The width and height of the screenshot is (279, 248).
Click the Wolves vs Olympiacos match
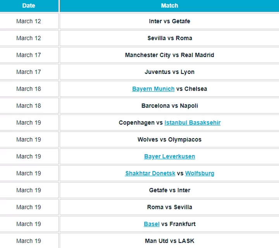pos(169,140)
